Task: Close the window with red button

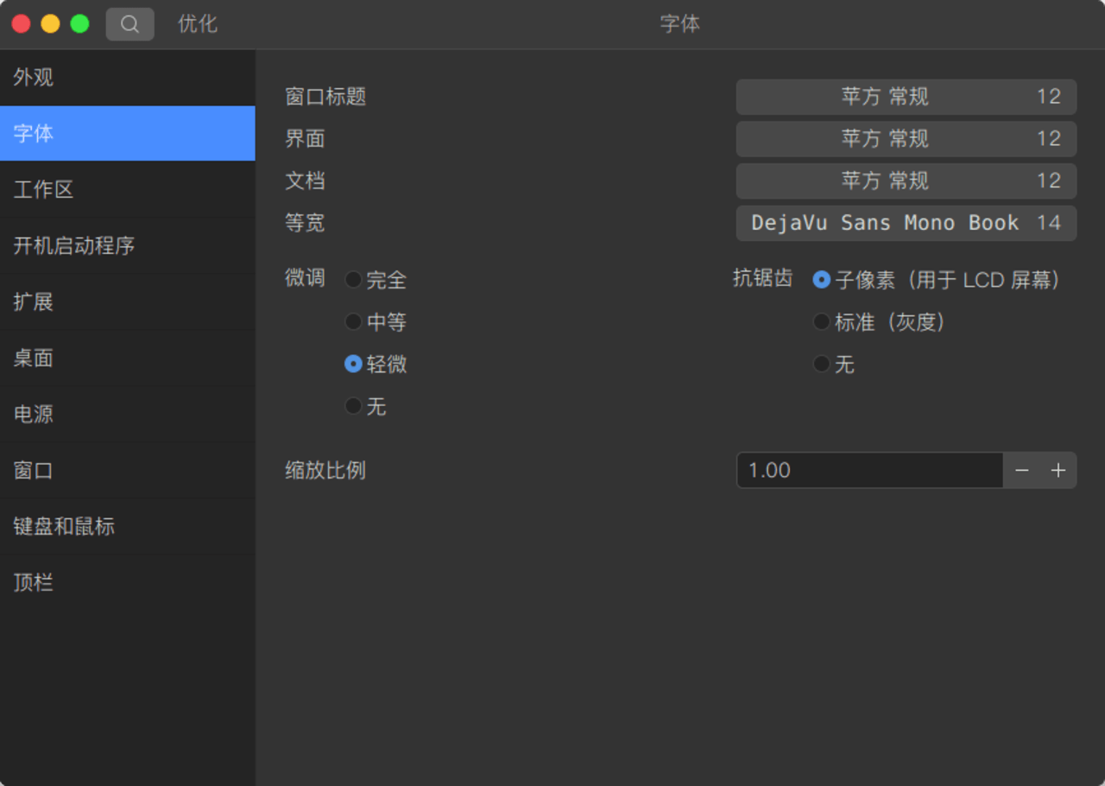Action: [22, 24]
